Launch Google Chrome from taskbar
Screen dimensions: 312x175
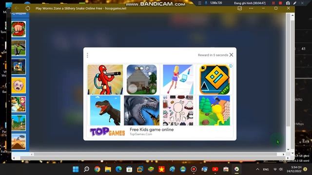pos(97,169)
